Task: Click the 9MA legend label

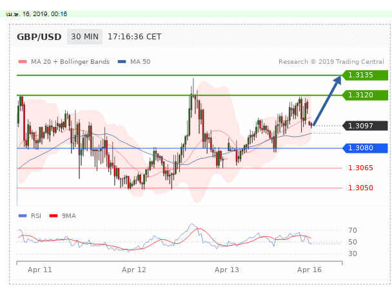Action: click(x=69, y=216)
